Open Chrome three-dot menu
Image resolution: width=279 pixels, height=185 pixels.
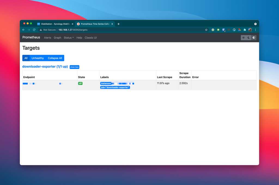[255, 30]
